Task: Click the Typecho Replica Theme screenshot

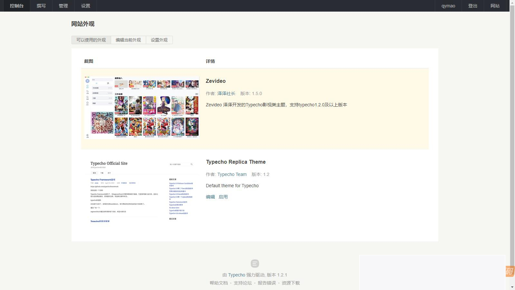Action: [x=142, y=192]
